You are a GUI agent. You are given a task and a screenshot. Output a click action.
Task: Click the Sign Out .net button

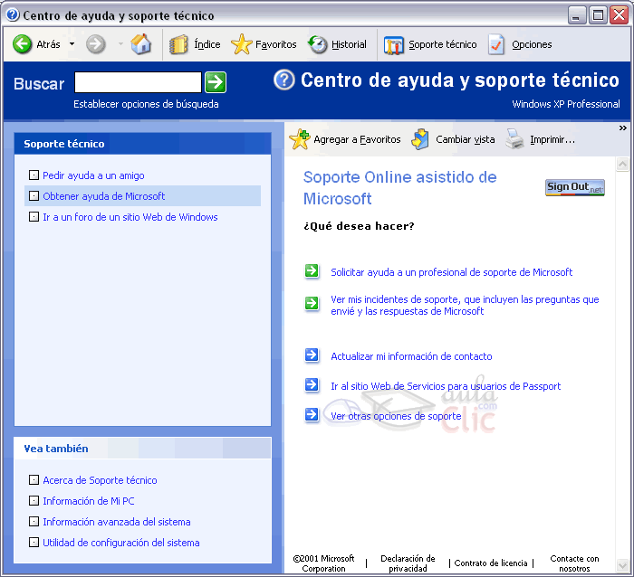(x=574, y=187)
